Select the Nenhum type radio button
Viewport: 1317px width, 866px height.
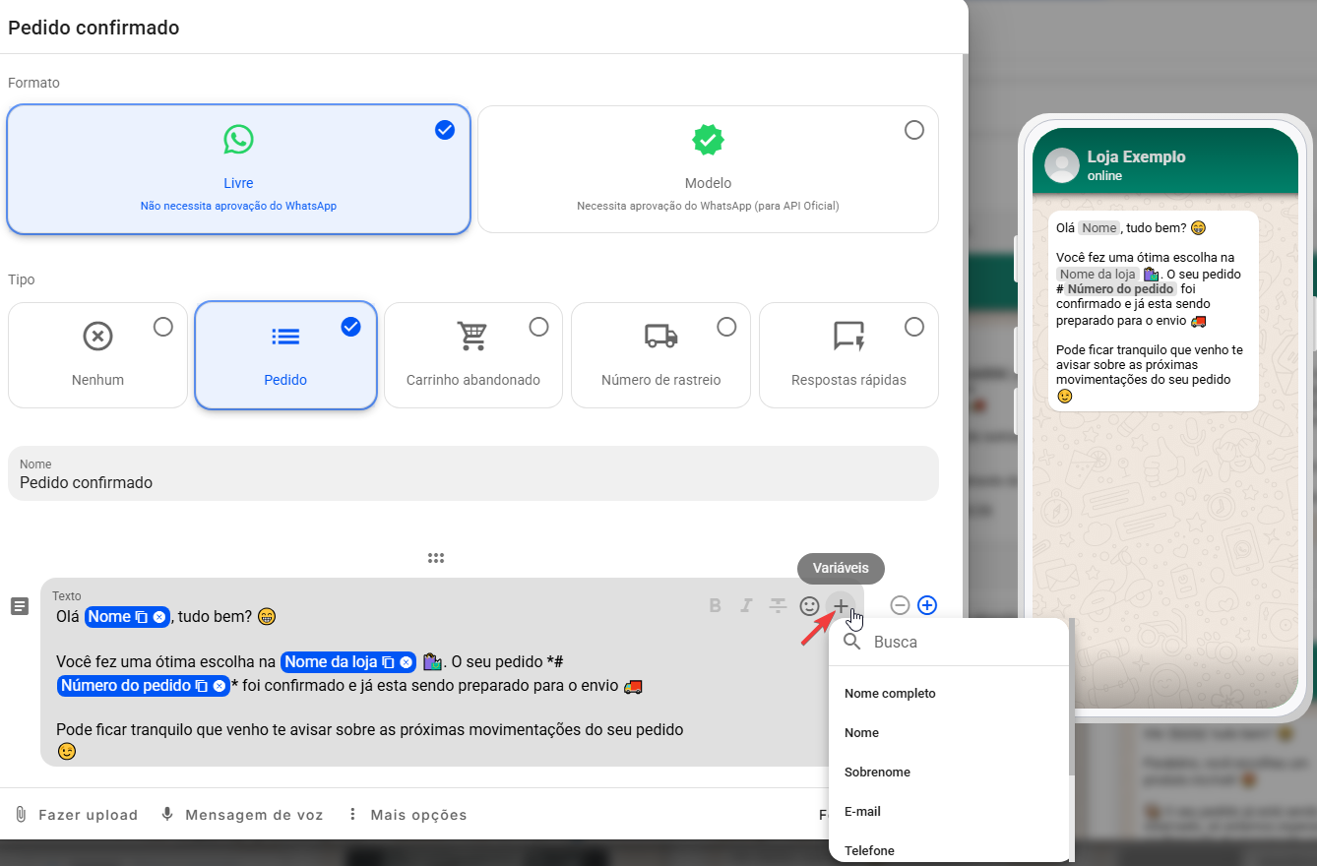coord(163,327)
